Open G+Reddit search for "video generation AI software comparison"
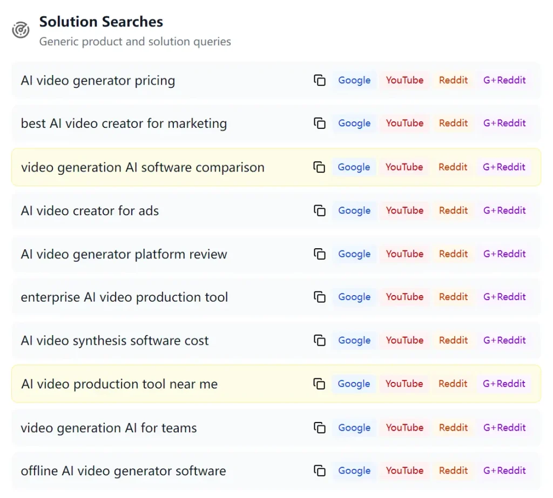Image resolution: width=553 pixels, height=498 pixels. pyautogui.click(x=504, y=167)
